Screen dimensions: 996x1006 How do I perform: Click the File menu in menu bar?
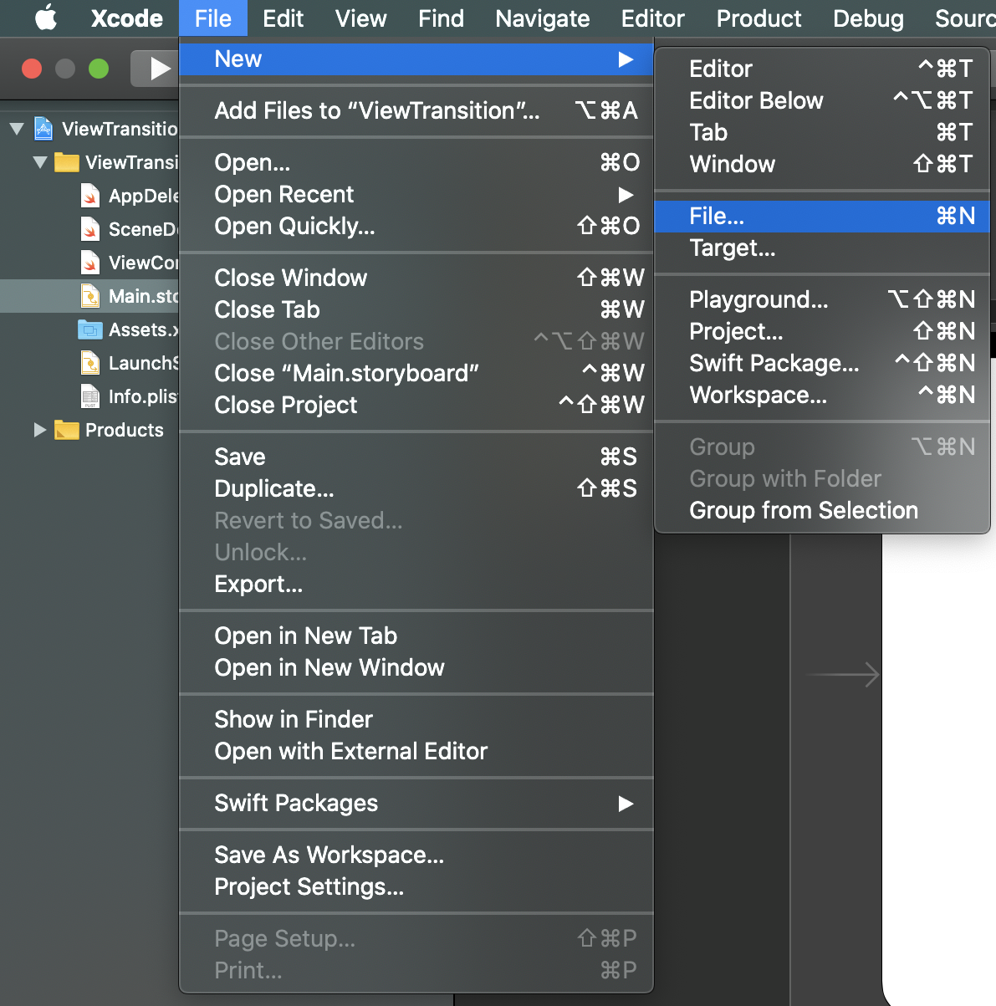pyautogui.click(x=213, y=18)
